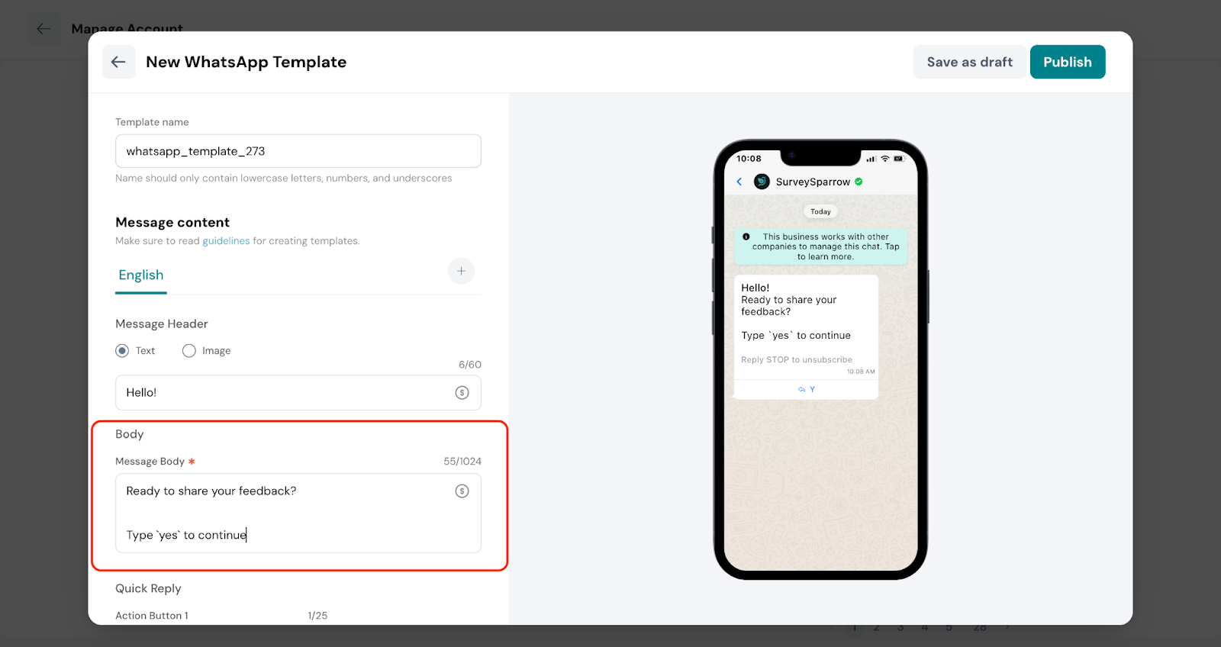Select the Image header radio button
The height and width of the screenshot is (647, 1221).
click(189, 350)
